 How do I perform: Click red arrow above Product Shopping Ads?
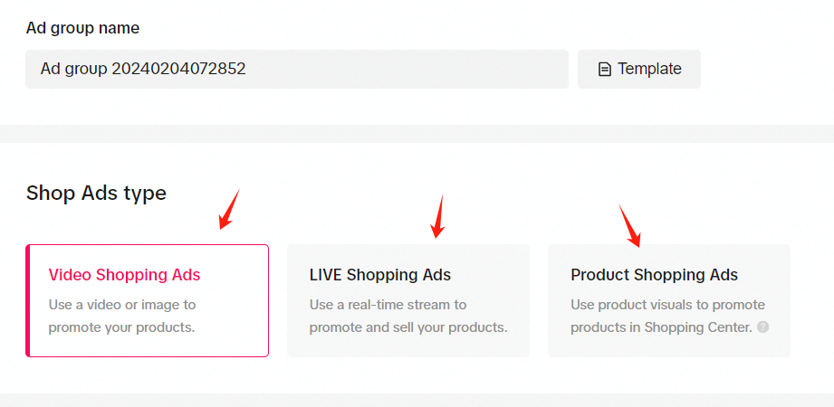pos(629,226)
